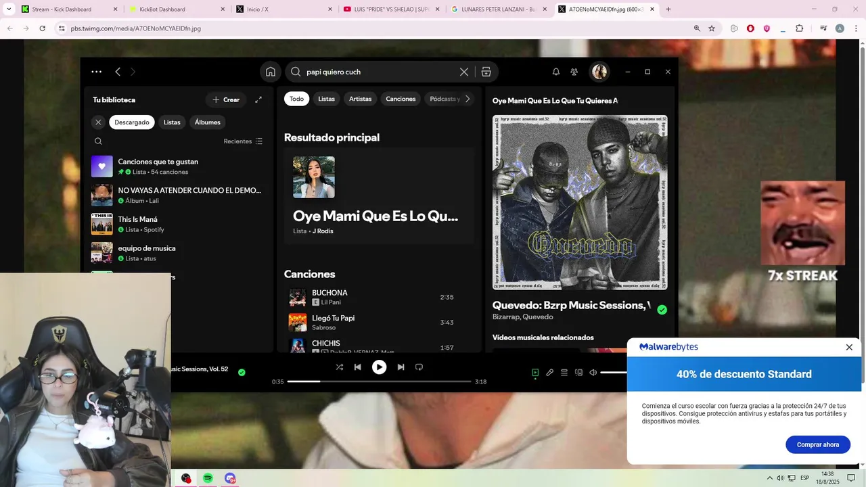Toggle repeat in the Spotify player
The width and height of the screenshot is (866, 487).
[x=419, y=367]
